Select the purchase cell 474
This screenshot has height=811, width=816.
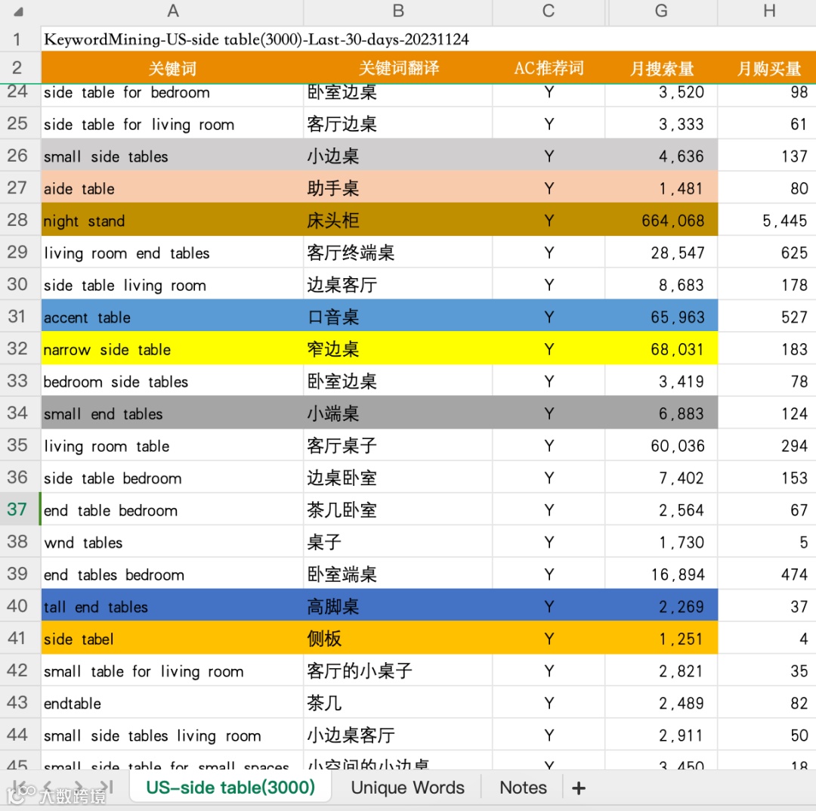pos(767,574)
